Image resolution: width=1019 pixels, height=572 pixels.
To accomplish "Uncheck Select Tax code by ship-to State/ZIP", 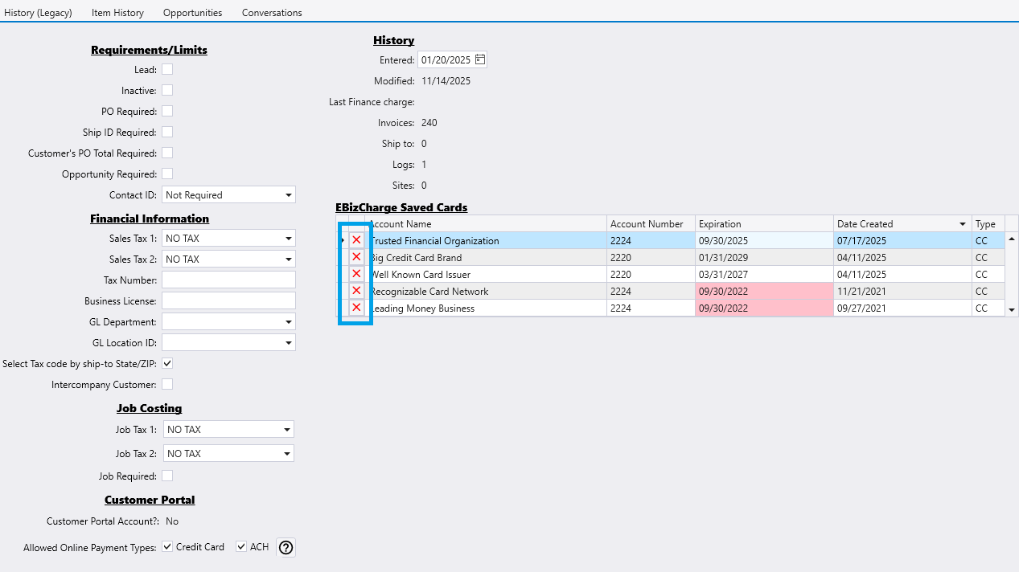I will [167, 363].
